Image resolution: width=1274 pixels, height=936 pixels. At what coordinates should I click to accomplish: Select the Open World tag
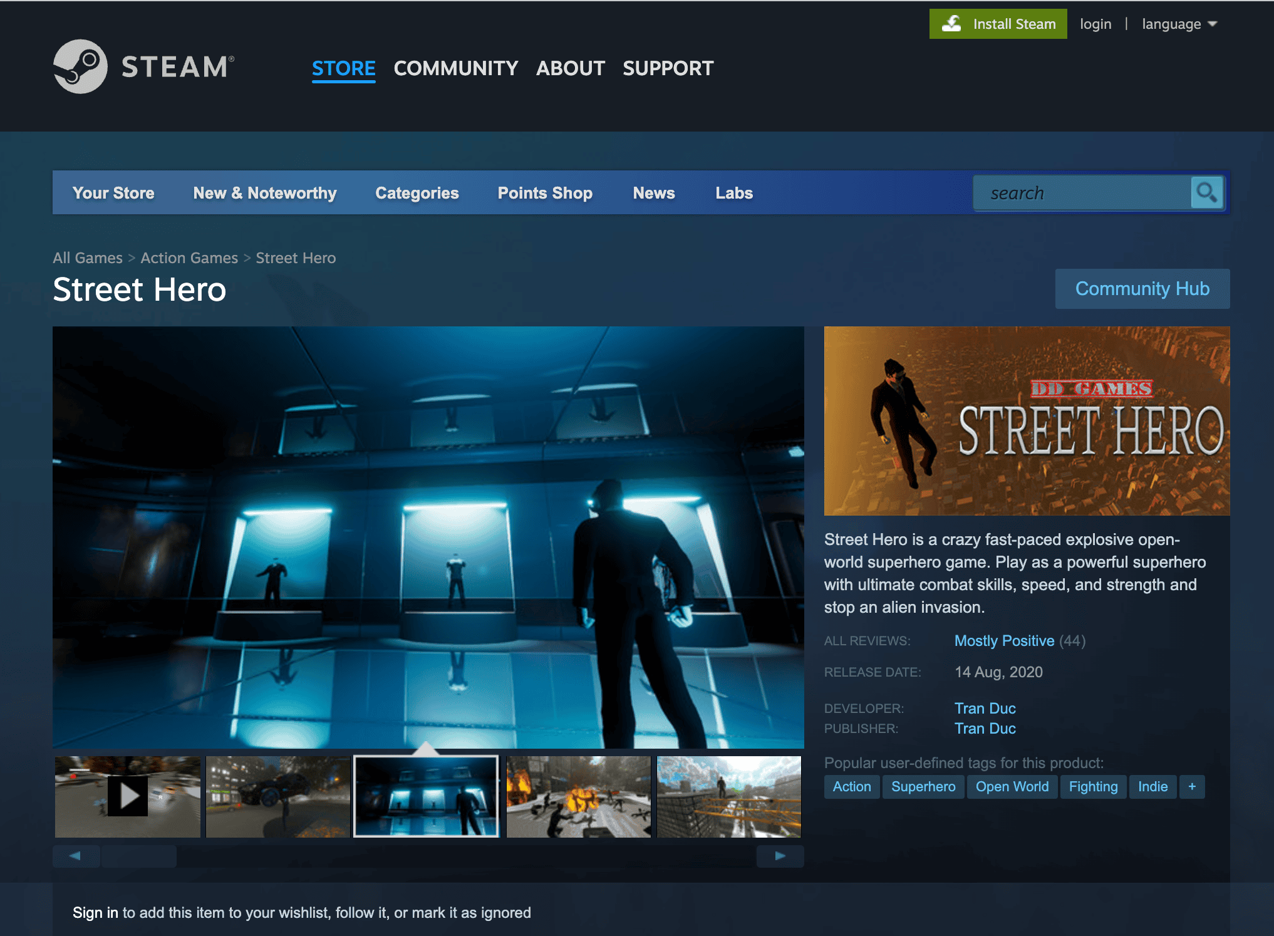click(1012, 787)
